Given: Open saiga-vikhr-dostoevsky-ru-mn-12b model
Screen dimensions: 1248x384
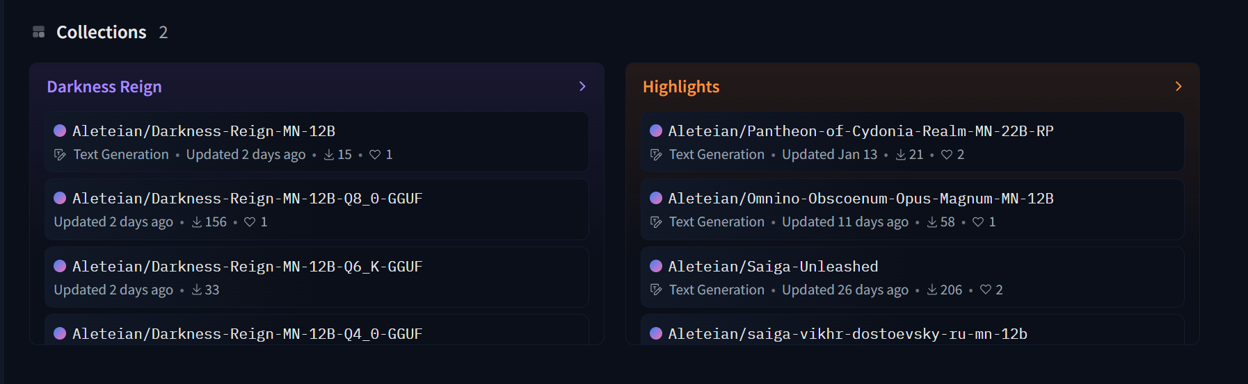Looking at the screenshot, I should pyautogui.click(x=913, y=330).
